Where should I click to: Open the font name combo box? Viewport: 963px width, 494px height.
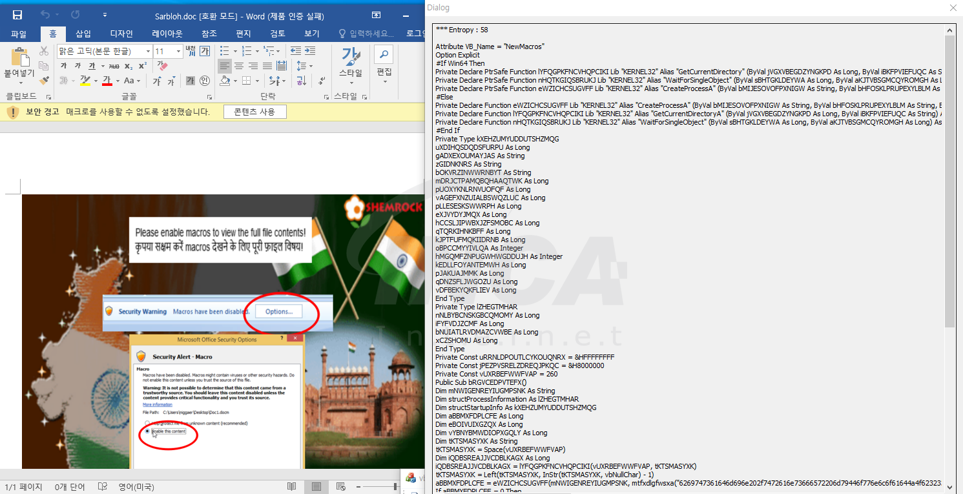(104, 51)
